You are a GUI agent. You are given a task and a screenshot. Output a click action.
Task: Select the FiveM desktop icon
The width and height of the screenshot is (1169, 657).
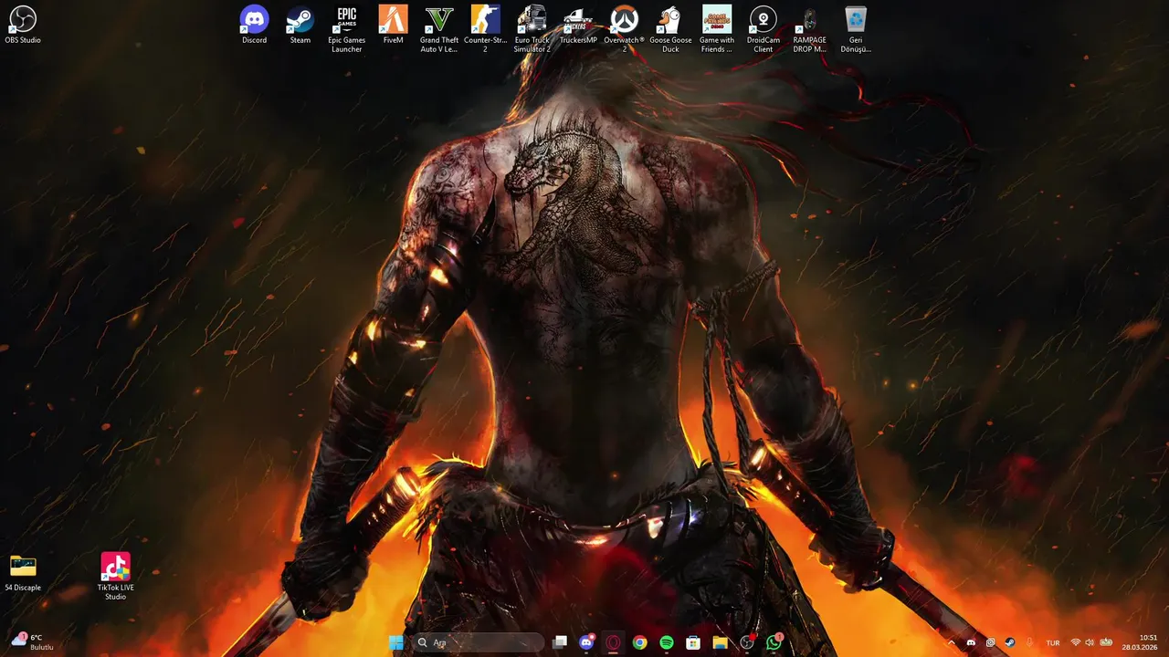(x=394, y=25)
